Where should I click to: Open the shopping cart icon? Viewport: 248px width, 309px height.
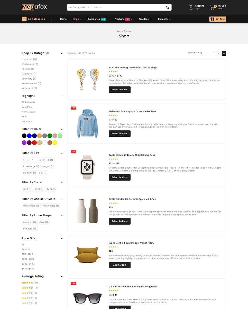click(x=212, y=7)
